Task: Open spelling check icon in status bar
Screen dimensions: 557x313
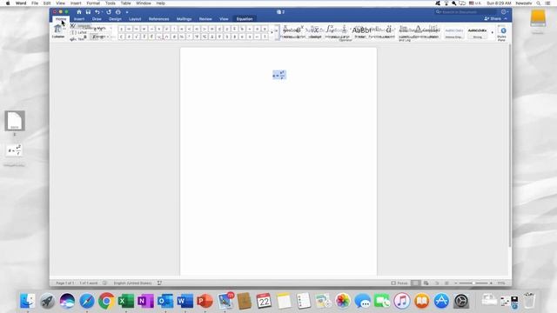Action: click(104, 283)
